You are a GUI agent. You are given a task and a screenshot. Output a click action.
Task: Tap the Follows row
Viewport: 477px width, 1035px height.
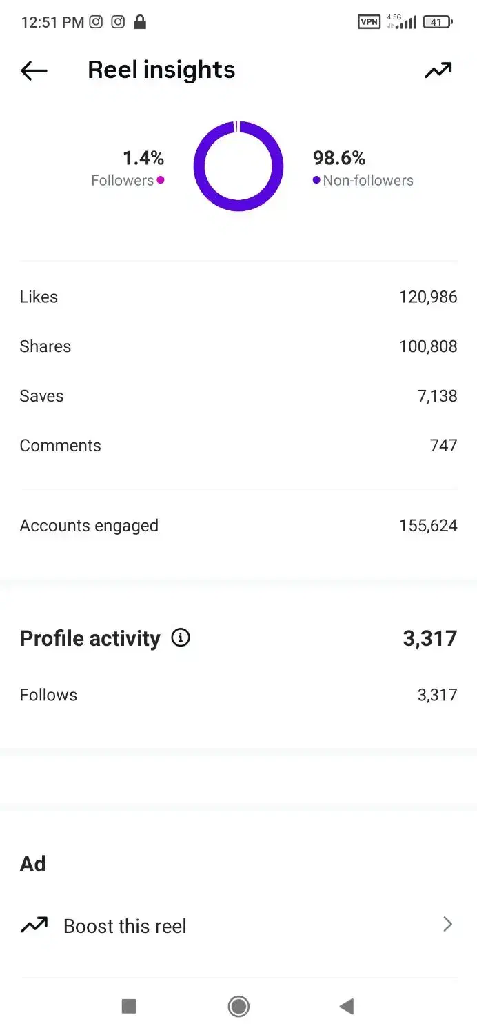click(238, 695)
